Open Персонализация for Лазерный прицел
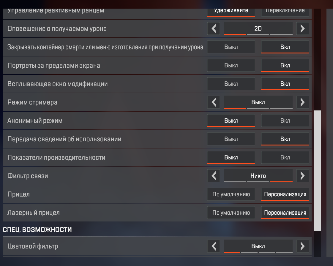Image resolution: width=333 pixels, height=266 pixels. pyautogui.click(x=285, y=213)
